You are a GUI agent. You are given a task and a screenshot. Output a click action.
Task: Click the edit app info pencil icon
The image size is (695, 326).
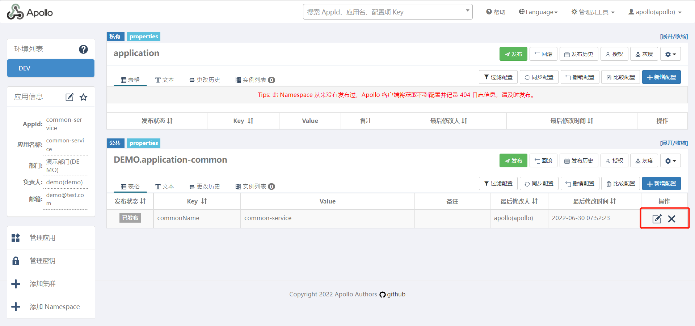[69, 97]
